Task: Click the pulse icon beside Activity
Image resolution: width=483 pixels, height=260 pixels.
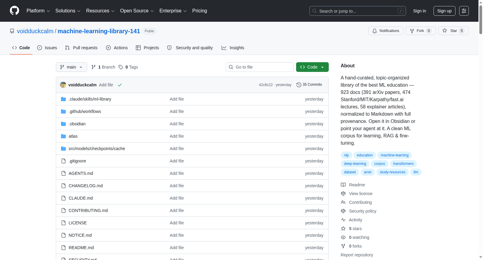Action: pyautogui.click(x=343, y=220)
